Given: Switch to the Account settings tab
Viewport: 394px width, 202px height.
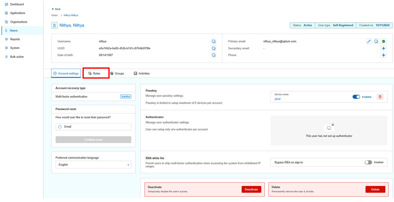Looking at the screenshot, I should pos(66,73).
